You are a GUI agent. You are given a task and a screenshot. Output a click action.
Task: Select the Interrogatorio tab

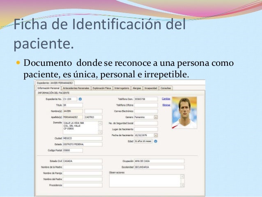point(122,88)
